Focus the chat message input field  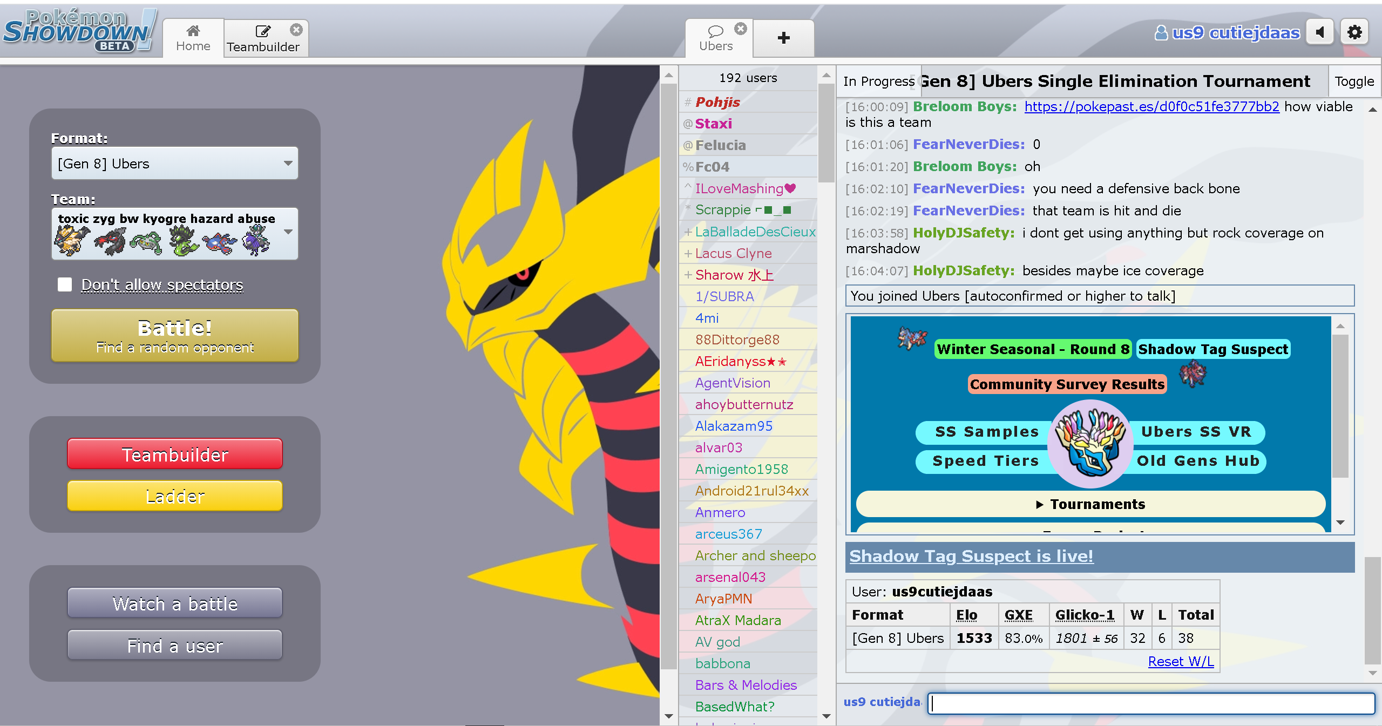(1151, 703)
